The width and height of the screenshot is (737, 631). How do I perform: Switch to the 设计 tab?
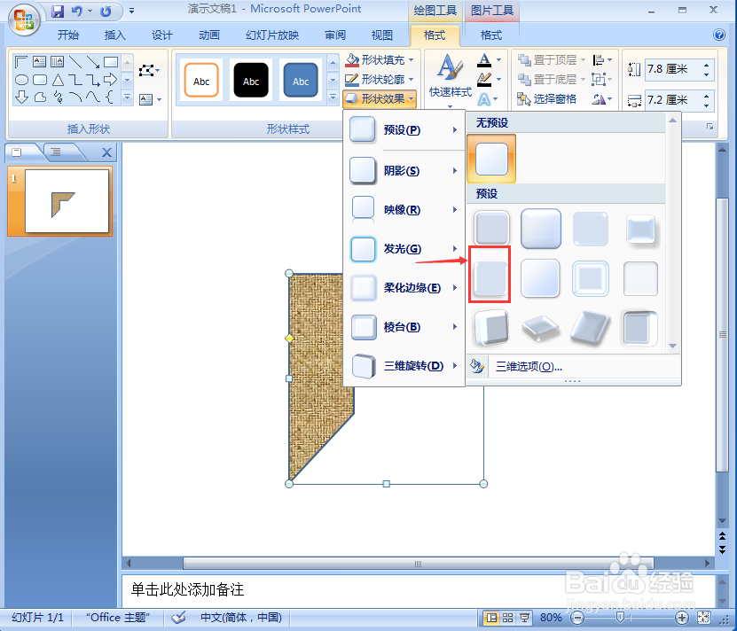[x=161, y=35]
